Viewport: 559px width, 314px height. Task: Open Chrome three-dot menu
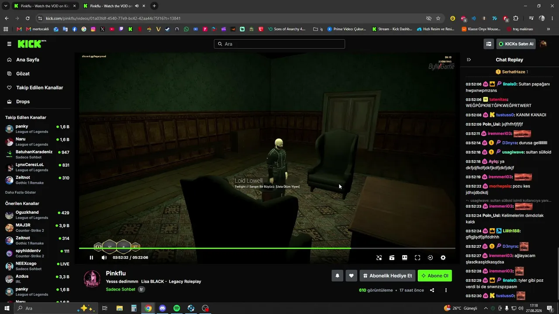552,18
